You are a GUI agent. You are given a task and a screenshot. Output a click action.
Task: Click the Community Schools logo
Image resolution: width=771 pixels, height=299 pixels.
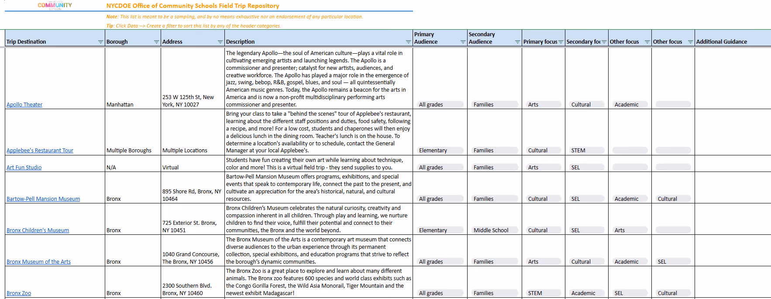55,6
